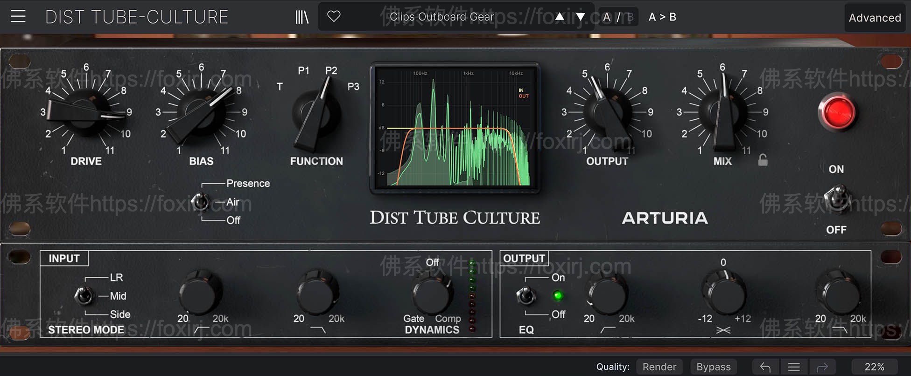Favorite the preset with the heart icon
911x376 pixels.
[334, 17]
